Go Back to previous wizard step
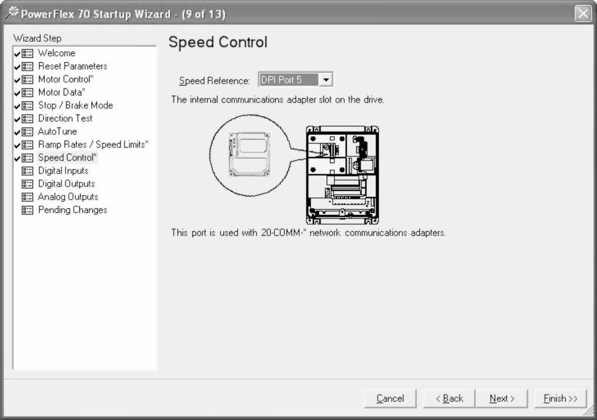Image resolution: width=597 pixels, height=420 pixels. [449, 399]
